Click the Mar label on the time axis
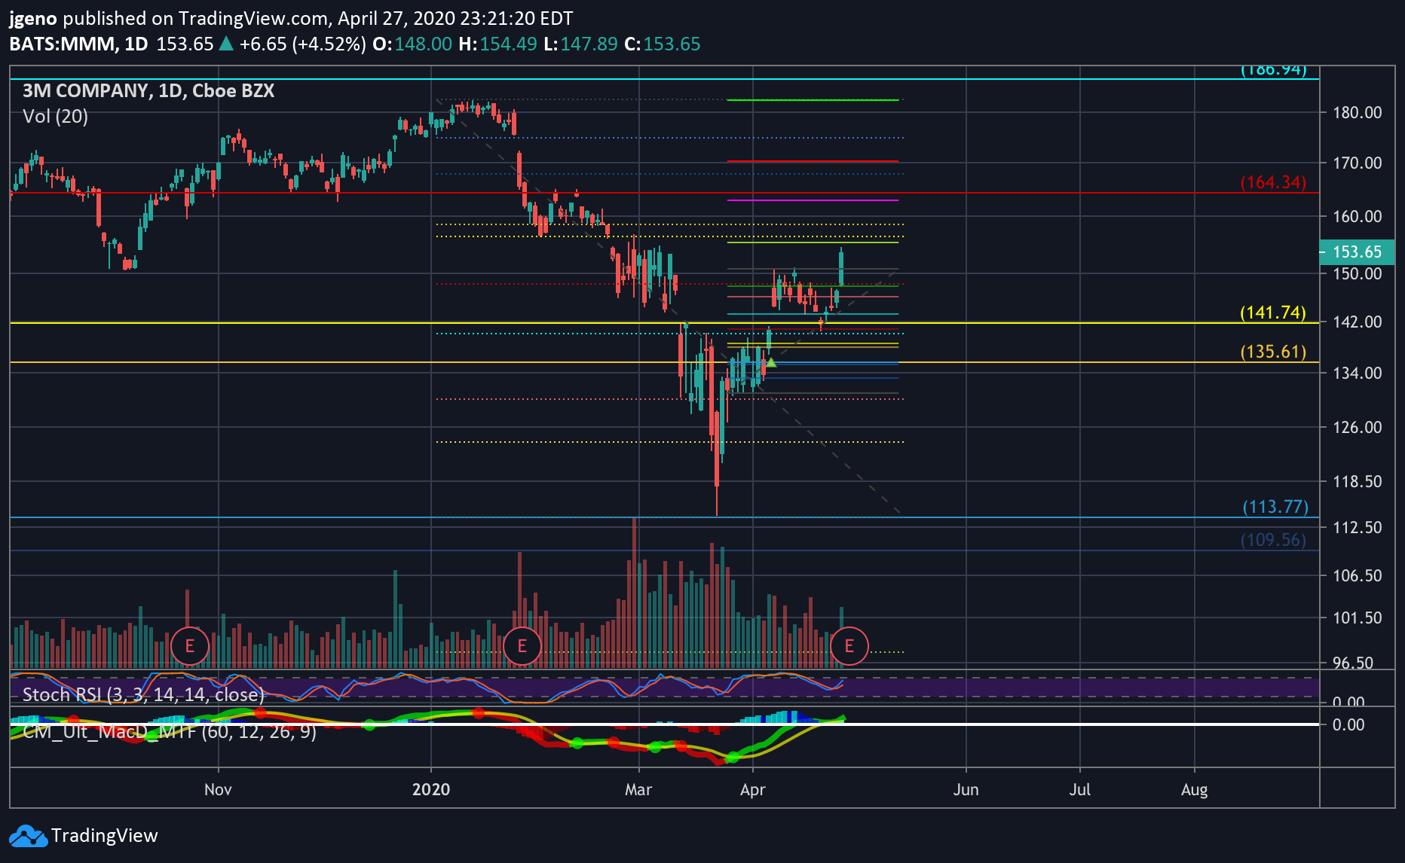This screenshot has width=1405, height=863. pyautogui.click(x=638, y=789)
